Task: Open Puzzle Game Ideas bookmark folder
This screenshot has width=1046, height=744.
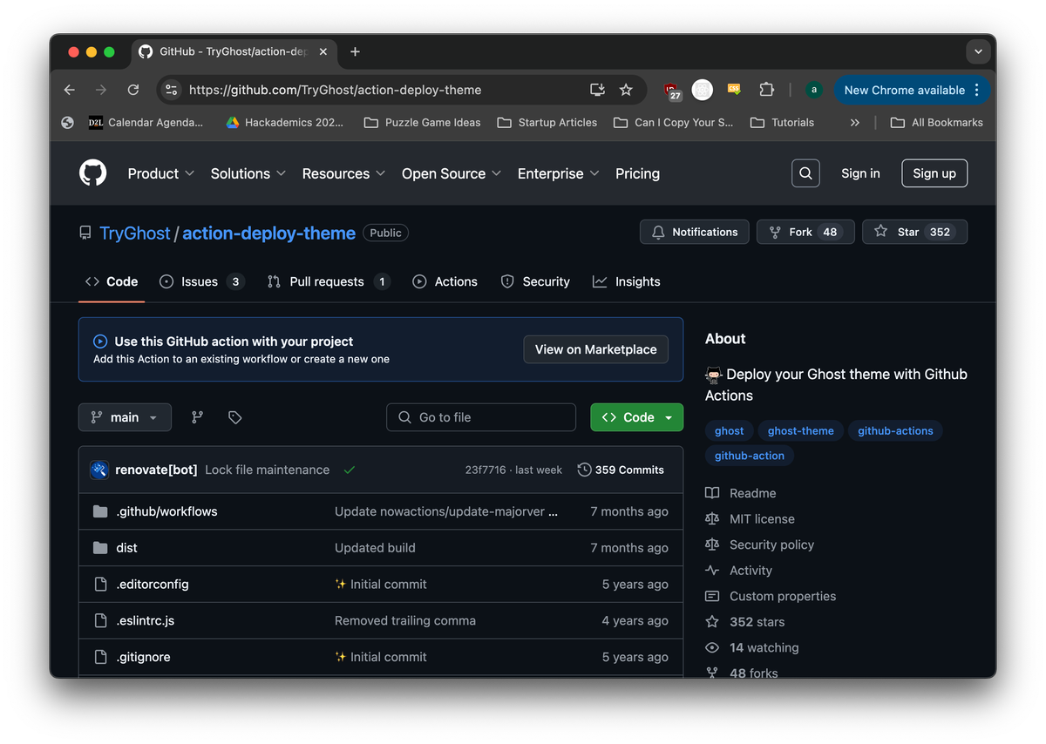Action: (423, 123)
